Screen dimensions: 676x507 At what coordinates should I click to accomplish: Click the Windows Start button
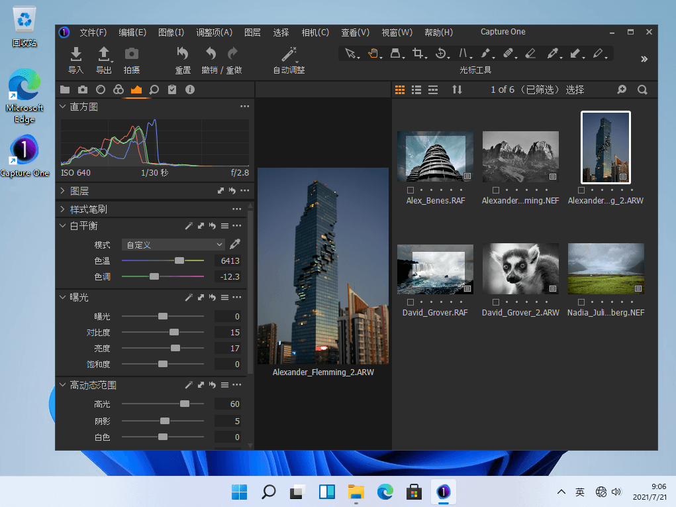(239, 492)
